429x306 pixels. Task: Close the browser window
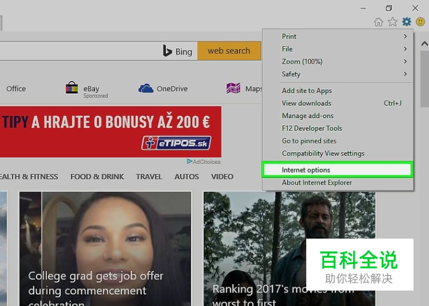click(x=415, y=8)
